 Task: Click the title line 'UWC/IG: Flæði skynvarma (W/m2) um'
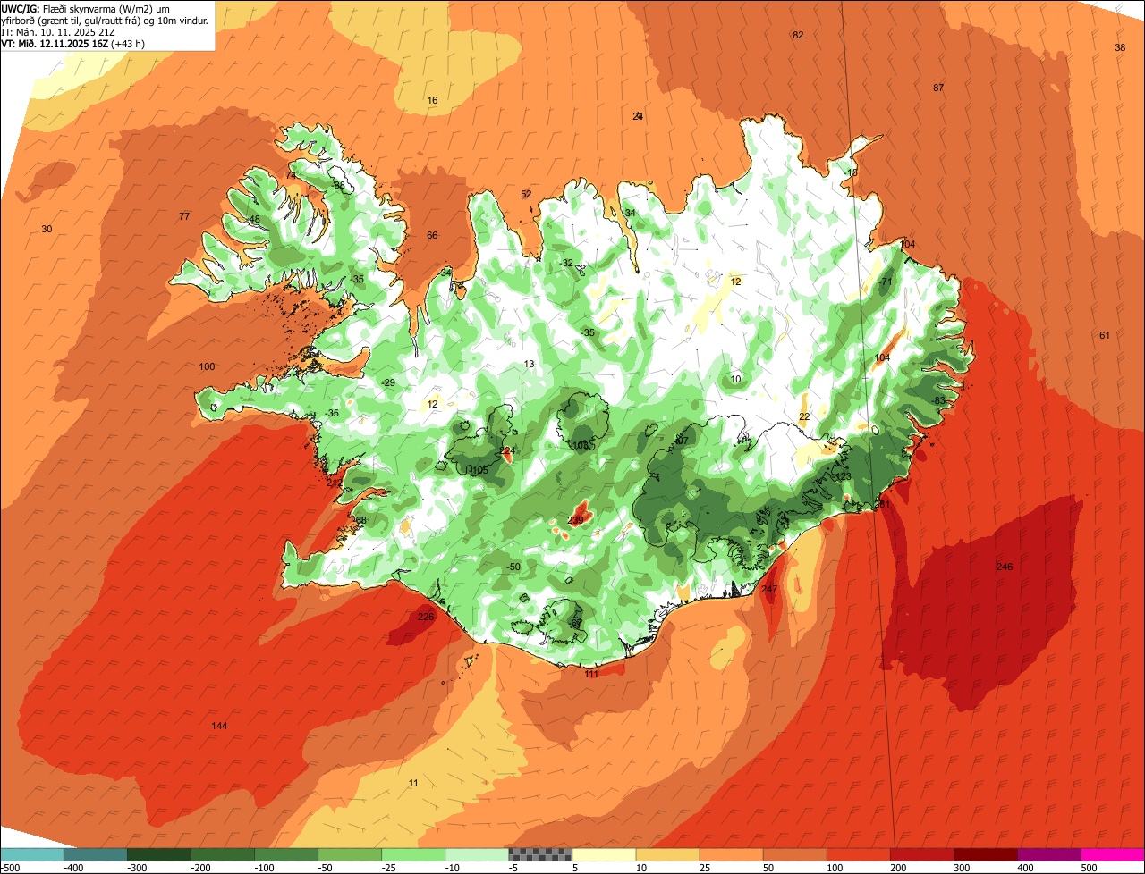[x=86, y=8]
